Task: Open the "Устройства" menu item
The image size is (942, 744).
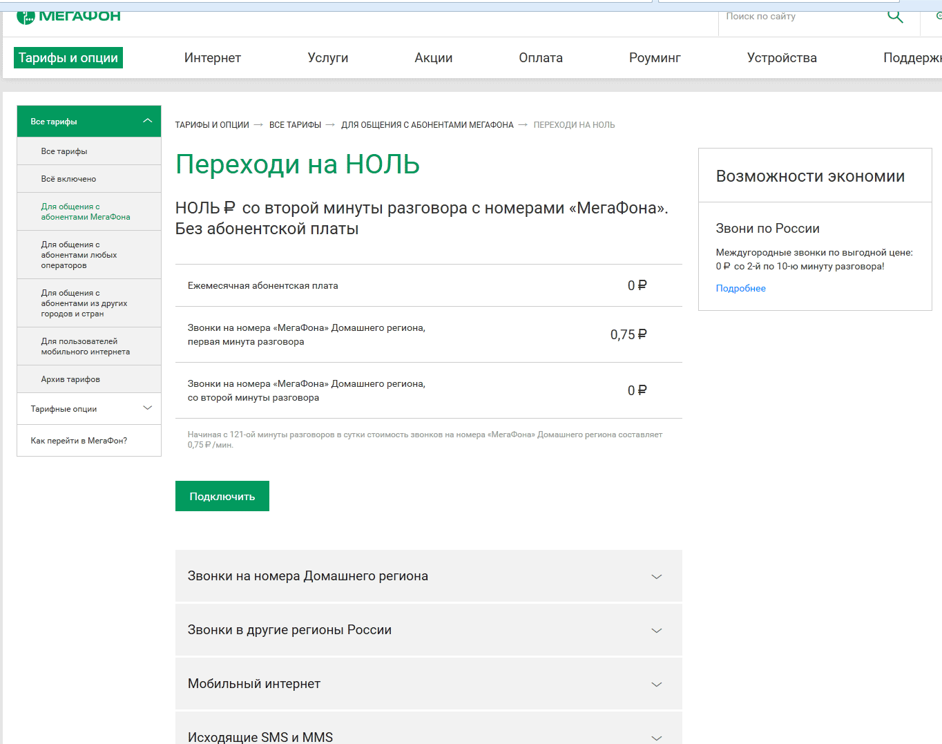Action: tap(782, 58)
